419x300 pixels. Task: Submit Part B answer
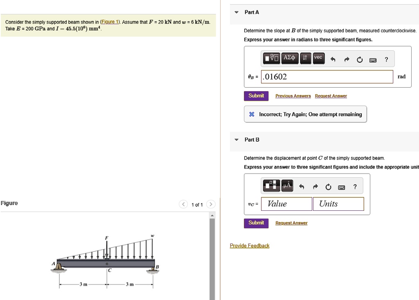click(x=256, y=223)
